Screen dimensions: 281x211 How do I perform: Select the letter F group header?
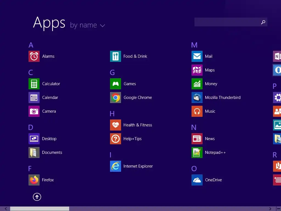point(30,169)
